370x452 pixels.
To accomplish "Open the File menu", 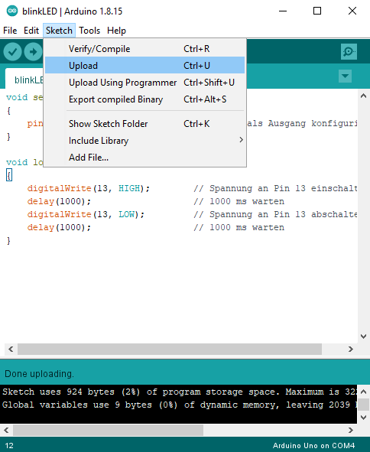I will click(10, 31).
